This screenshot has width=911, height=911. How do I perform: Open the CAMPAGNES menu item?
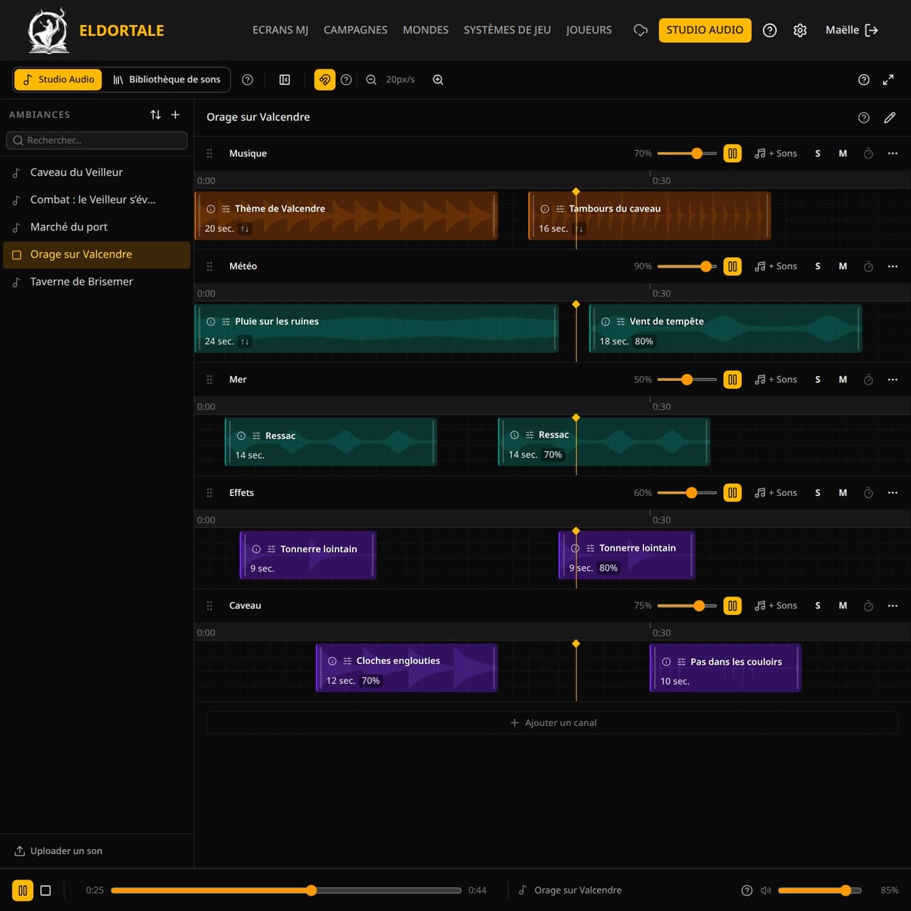[355, 30]
